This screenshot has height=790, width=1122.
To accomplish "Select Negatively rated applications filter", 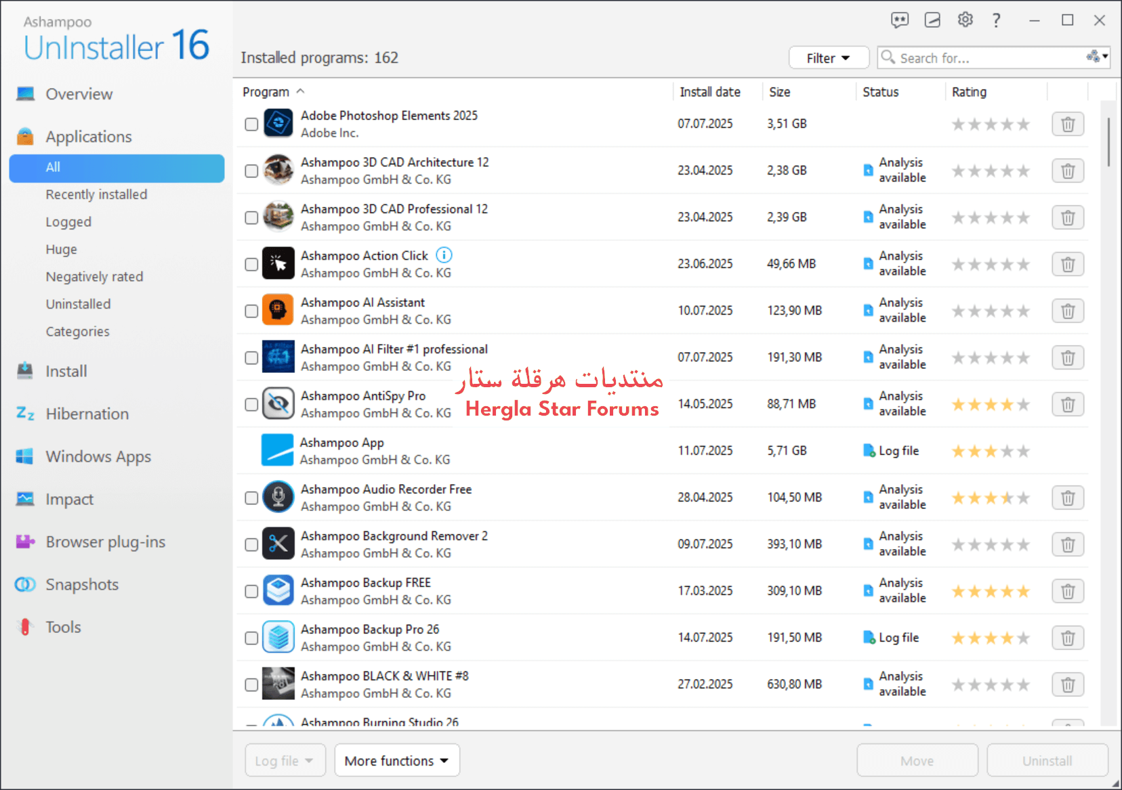I will pos(94,276).
